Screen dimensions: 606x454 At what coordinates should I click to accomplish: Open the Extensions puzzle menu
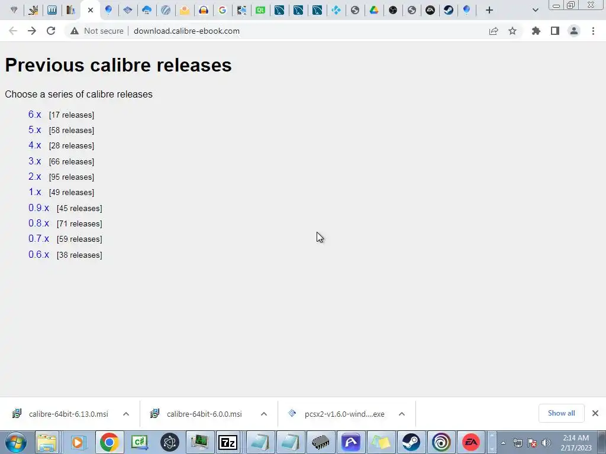click(536, 31)
